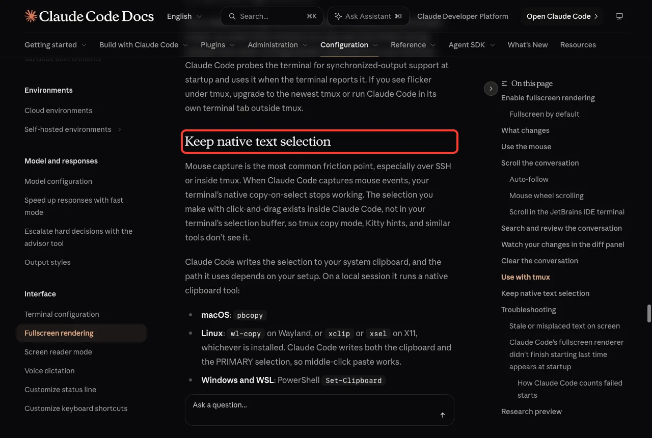Jump to Use with tmux section
The height and width of the screenshot is (438, 652).
526,277
